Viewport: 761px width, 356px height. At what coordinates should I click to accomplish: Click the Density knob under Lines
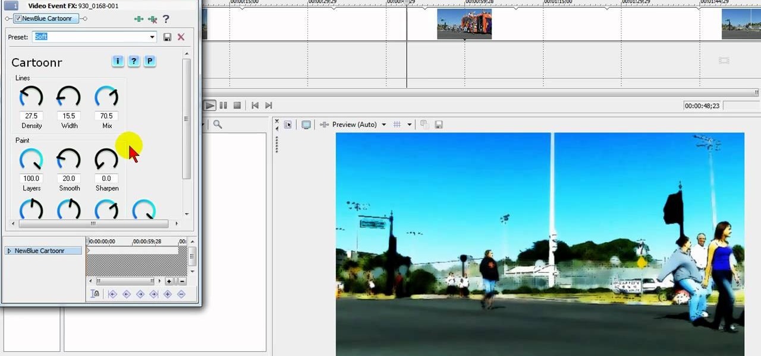tap(31, 96)
